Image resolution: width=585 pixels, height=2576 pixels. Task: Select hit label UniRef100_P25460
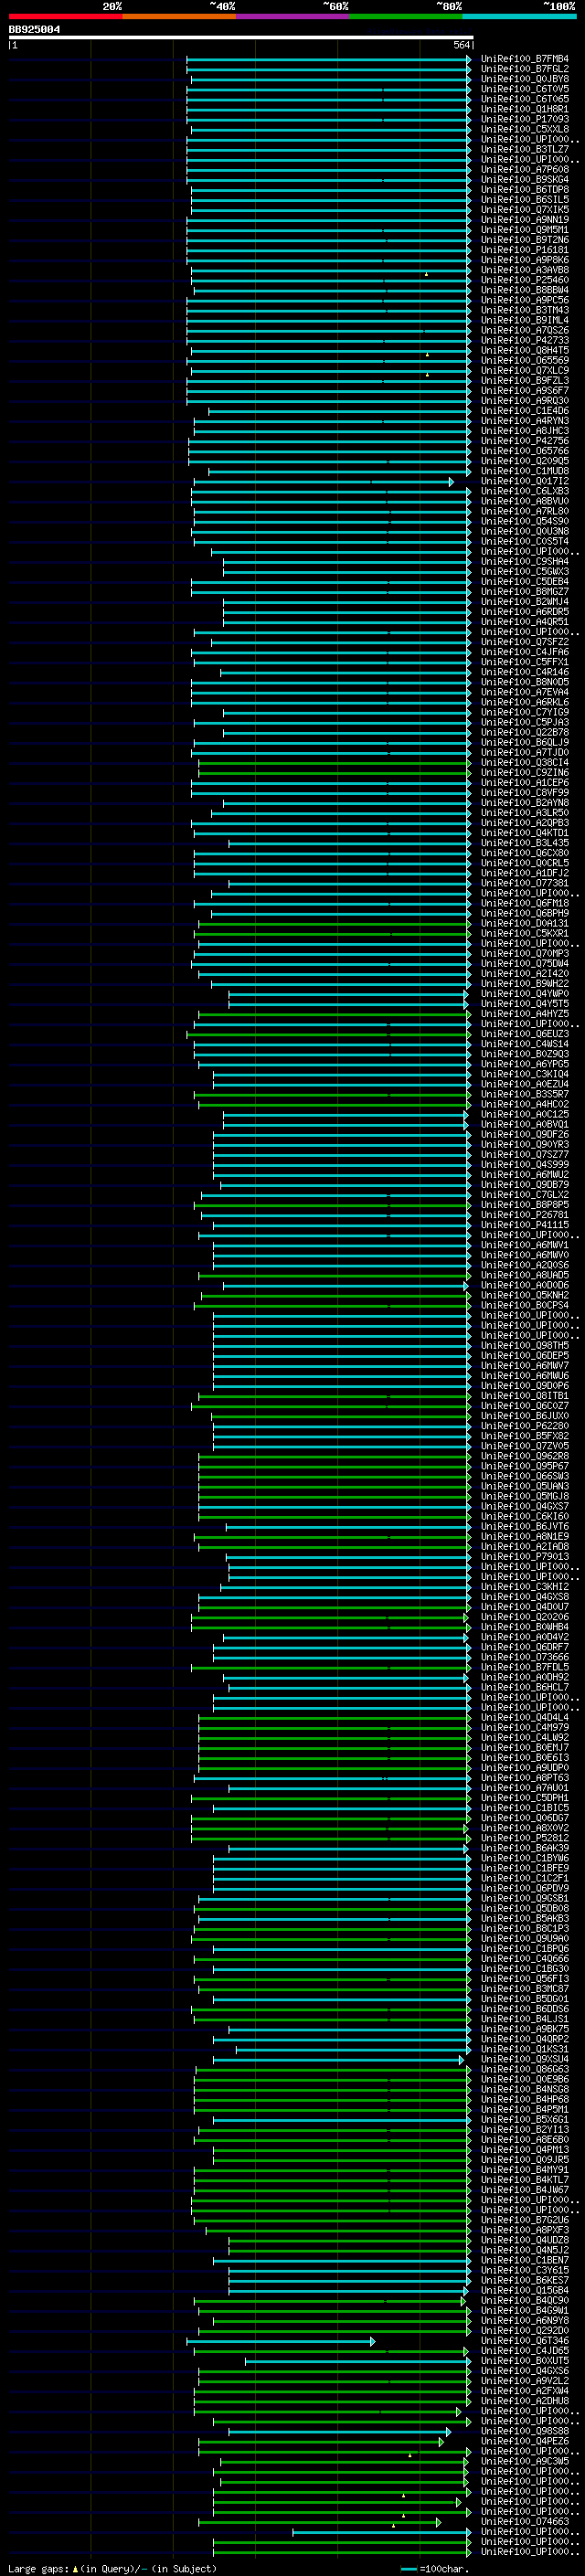pyautogui.click(x=525, y=280)
